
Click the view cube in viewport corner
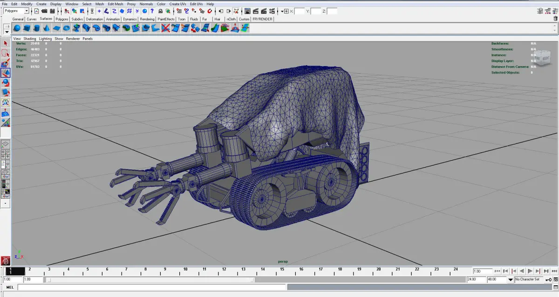pyautogui.click(x=543, y=57)
